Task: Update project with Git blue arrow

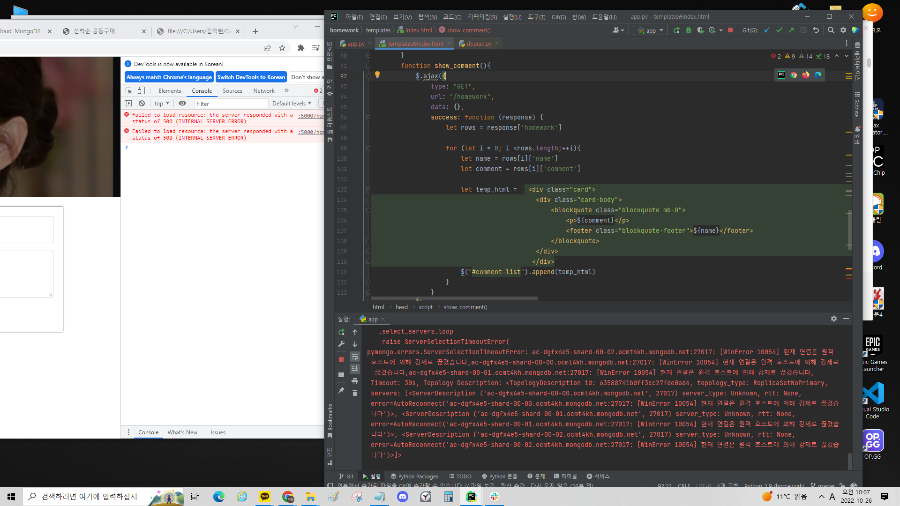Action: pos(767,30)
